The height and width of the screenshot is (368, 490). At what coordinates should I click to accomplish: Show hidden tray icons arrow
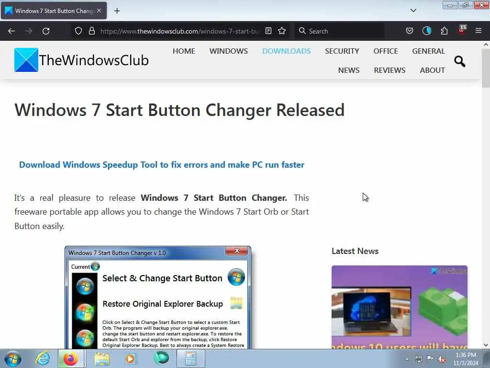(407, 359)
